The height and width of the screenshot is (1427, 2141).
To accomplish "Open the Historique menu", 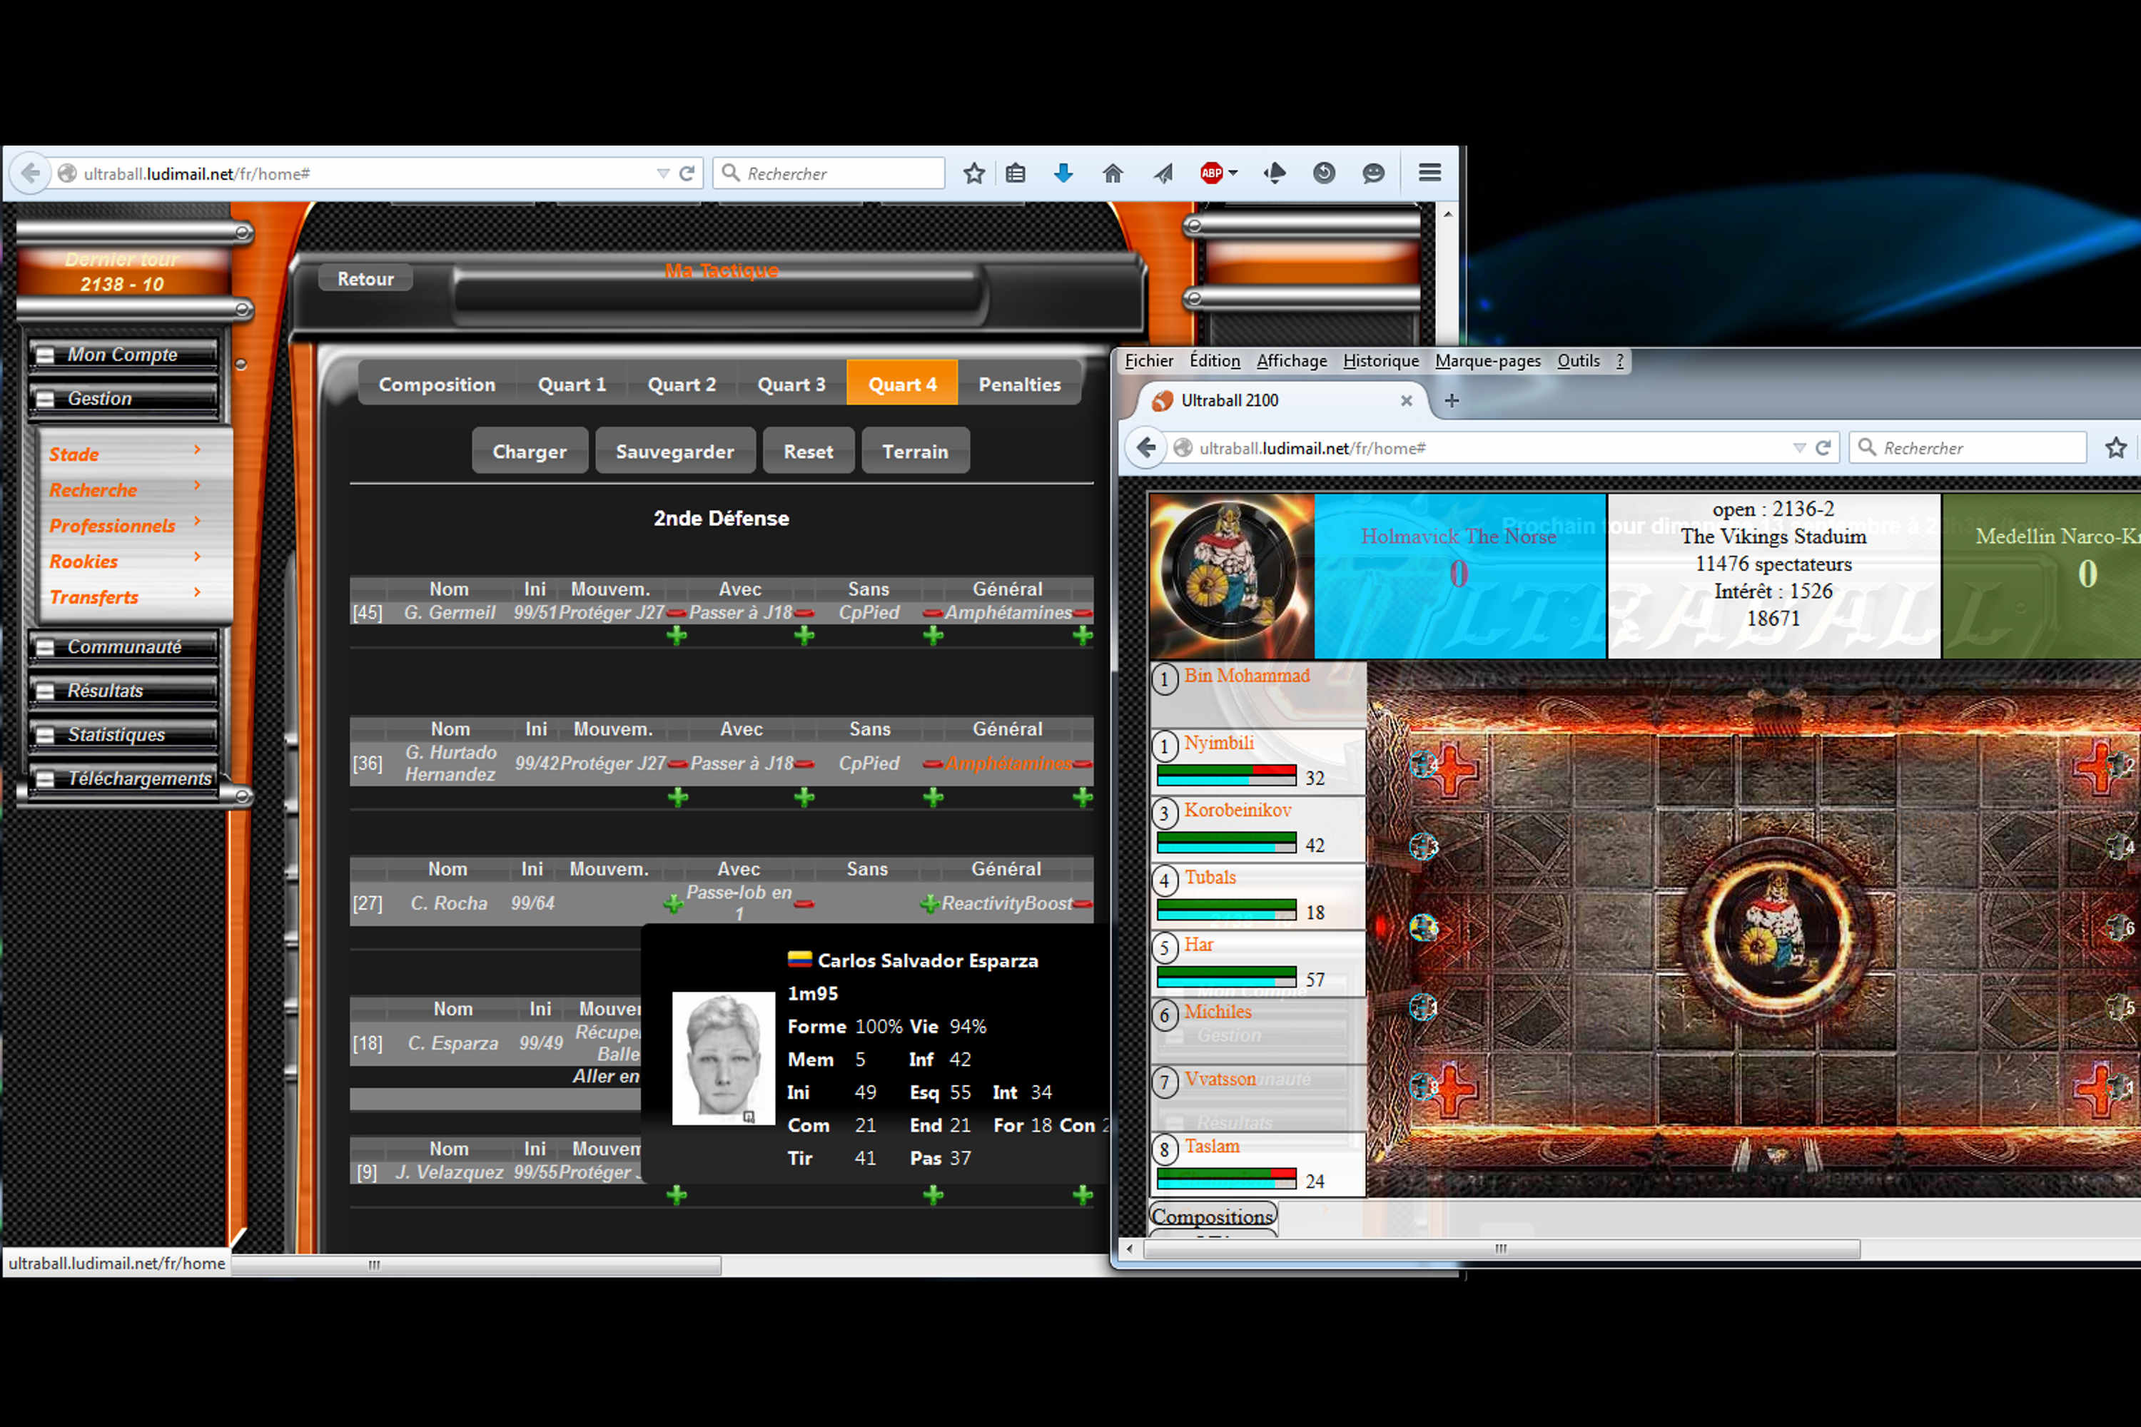I will 1380,361.
